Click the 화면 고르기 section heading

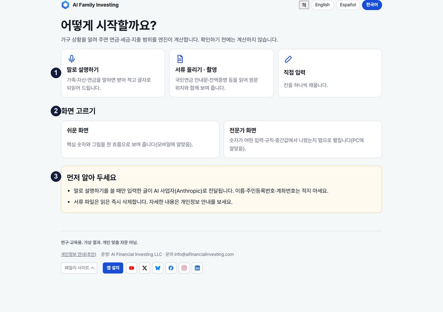(x=78, y=111)
